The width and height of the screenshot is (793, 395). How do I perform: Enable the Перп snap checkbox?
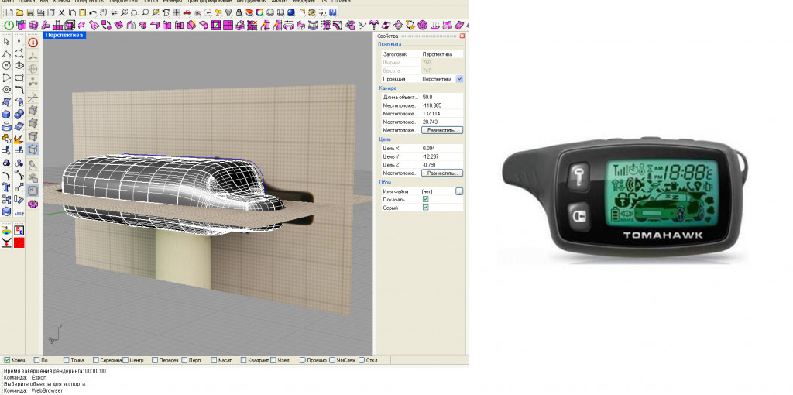click(x=184, y=360)
